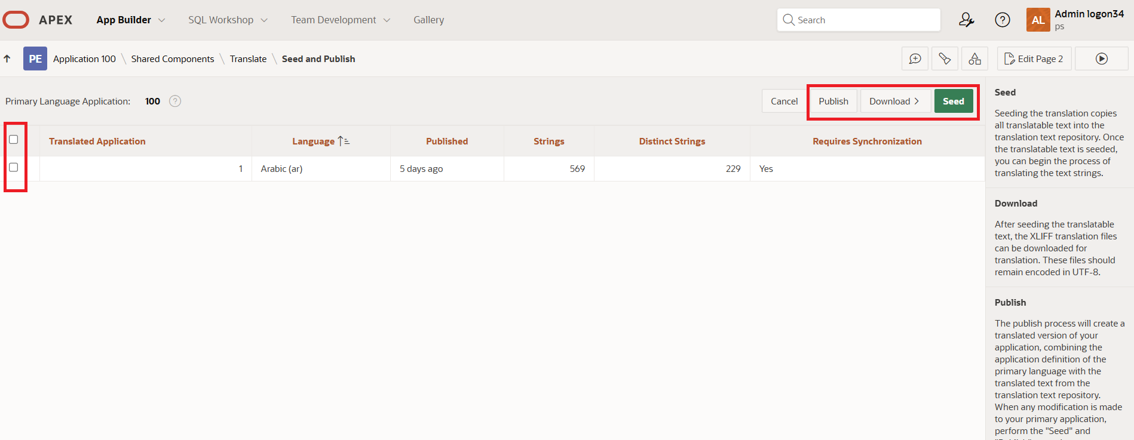Click the AL user avatar

coord(1038,20)
